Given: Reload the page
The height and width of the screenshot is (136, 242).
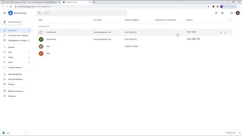Looking at the screenshot, I should [x=11, y=7].
